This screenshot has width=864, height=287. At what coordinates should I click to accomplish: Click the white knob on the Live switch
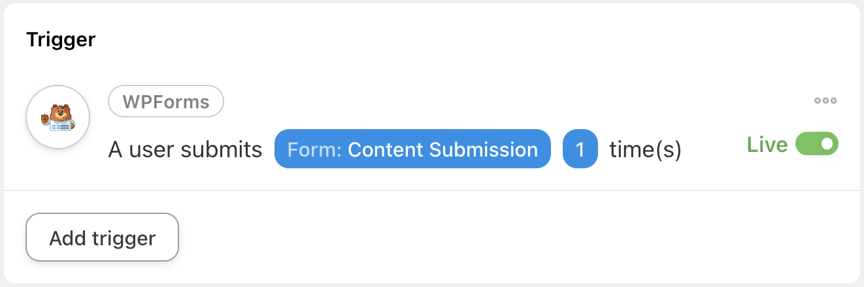(x=827, y=144)
